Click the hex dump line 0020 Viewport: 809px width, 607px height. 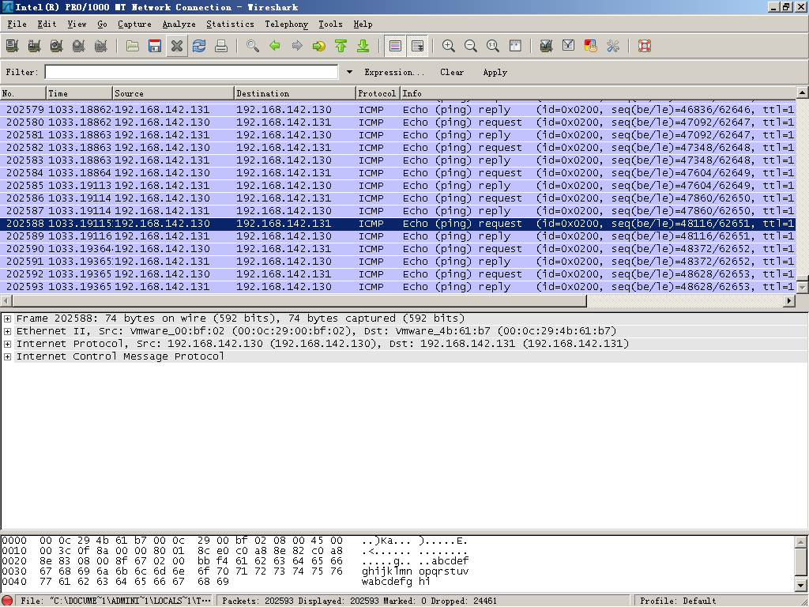(x=235, y=561)
